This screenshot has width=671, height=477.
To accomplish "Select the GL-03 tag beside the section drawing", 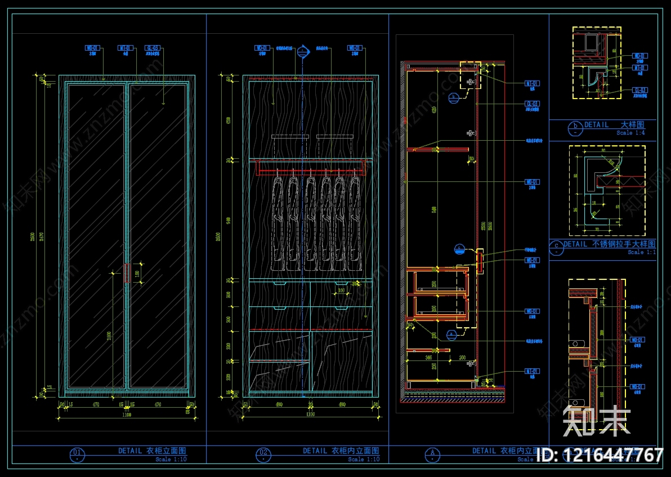I will (533, 104).
